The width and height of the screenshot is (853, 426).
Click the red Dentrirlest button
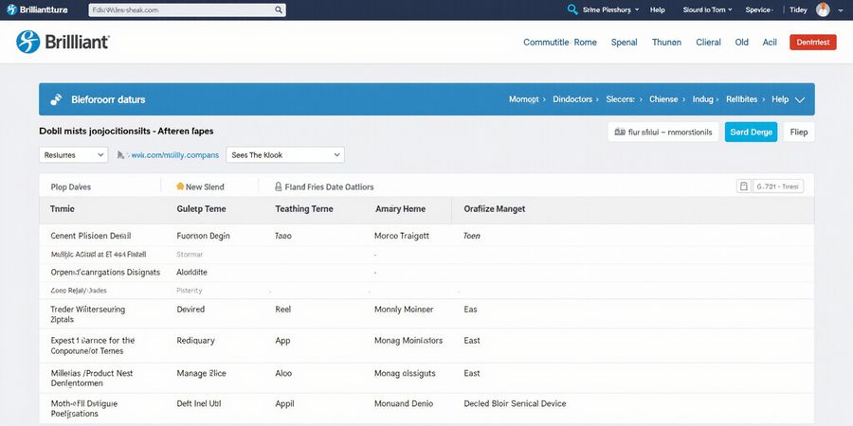click(x=813, y=42)
